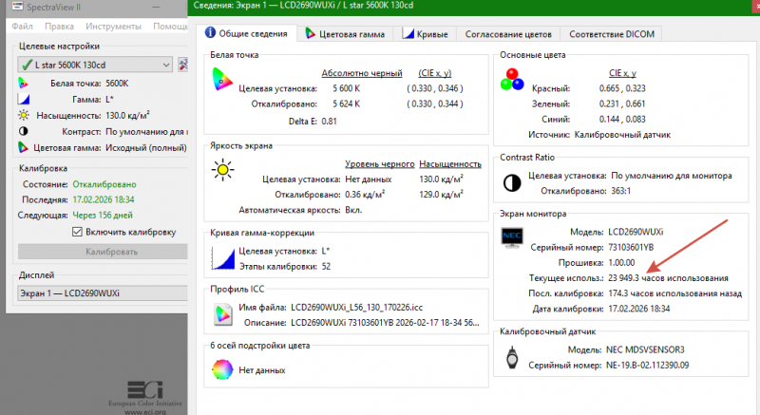Open the Экран 1 — LCD2690WUXi display selector
The width and height of the screenshot is (760, 415).
click(95, 293)
